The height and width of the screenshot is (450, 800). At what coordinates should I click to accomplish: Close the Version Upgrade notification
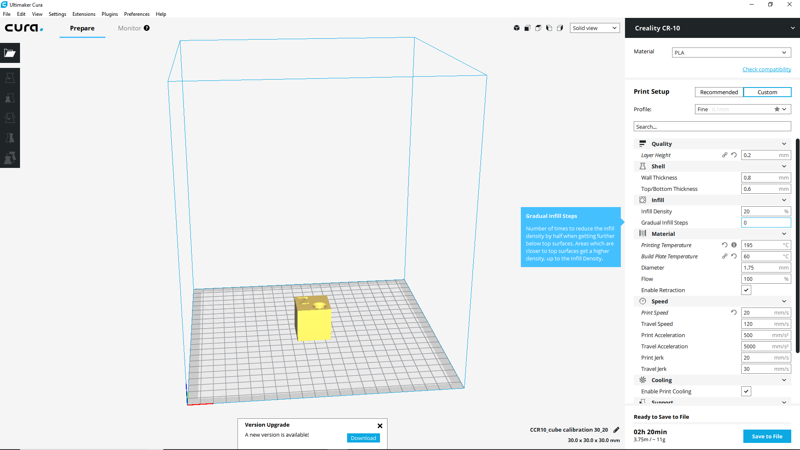[380, 426]
